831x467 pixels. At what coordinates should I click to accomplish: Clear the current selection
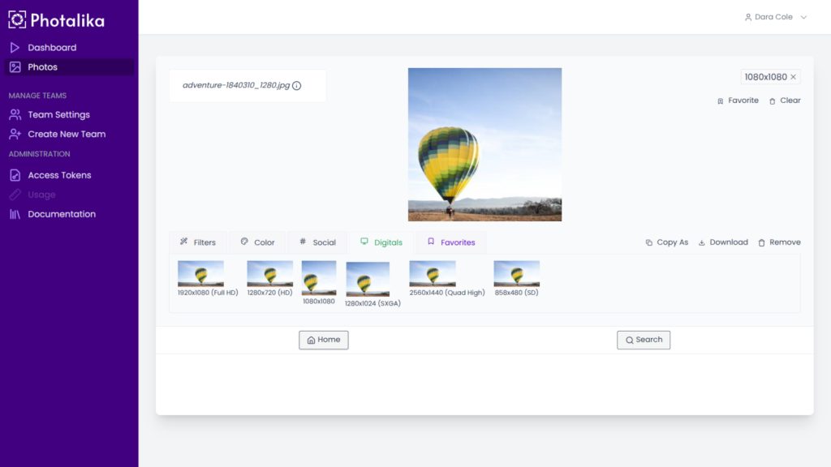pyautogui.click(x=785, y=101)
